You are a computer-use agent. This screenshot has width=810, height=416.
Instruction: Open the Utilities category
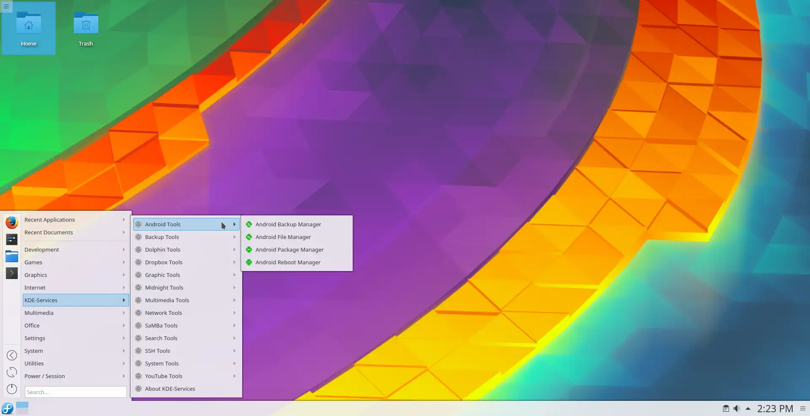click(76, 363)
